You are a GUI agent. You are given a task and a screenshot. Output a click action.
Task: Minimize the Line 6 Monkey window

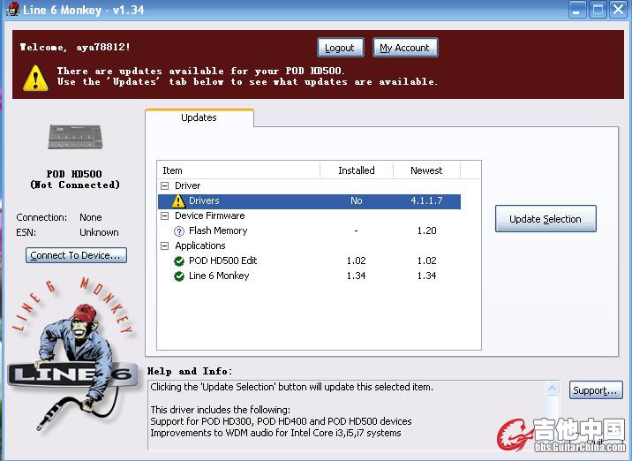(x=577, y=10)
